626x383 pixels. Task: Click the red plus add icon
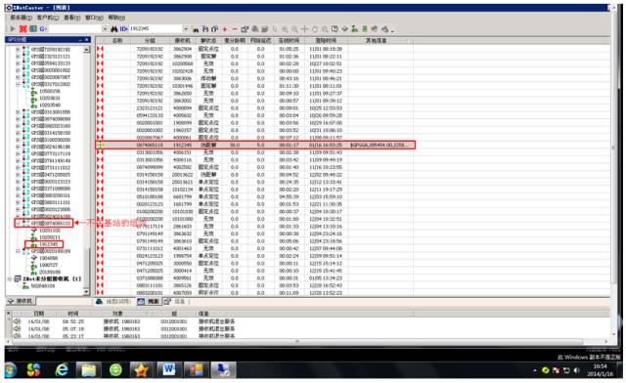click(225, 29)
